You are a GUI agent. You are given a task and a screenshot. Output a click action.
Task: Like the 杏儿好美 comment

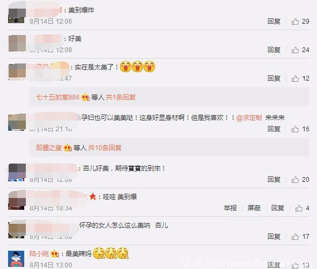295,180
